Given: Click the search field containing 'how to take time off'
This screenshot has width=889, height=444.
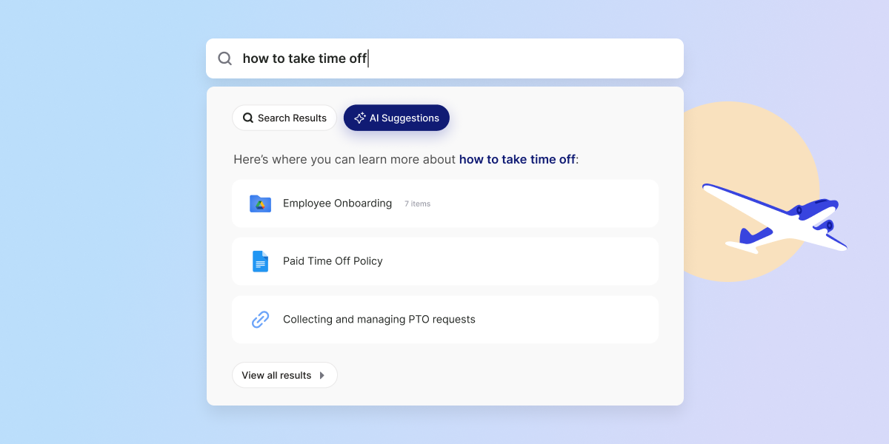Looking at the screenshot, I should coord(304,58).
